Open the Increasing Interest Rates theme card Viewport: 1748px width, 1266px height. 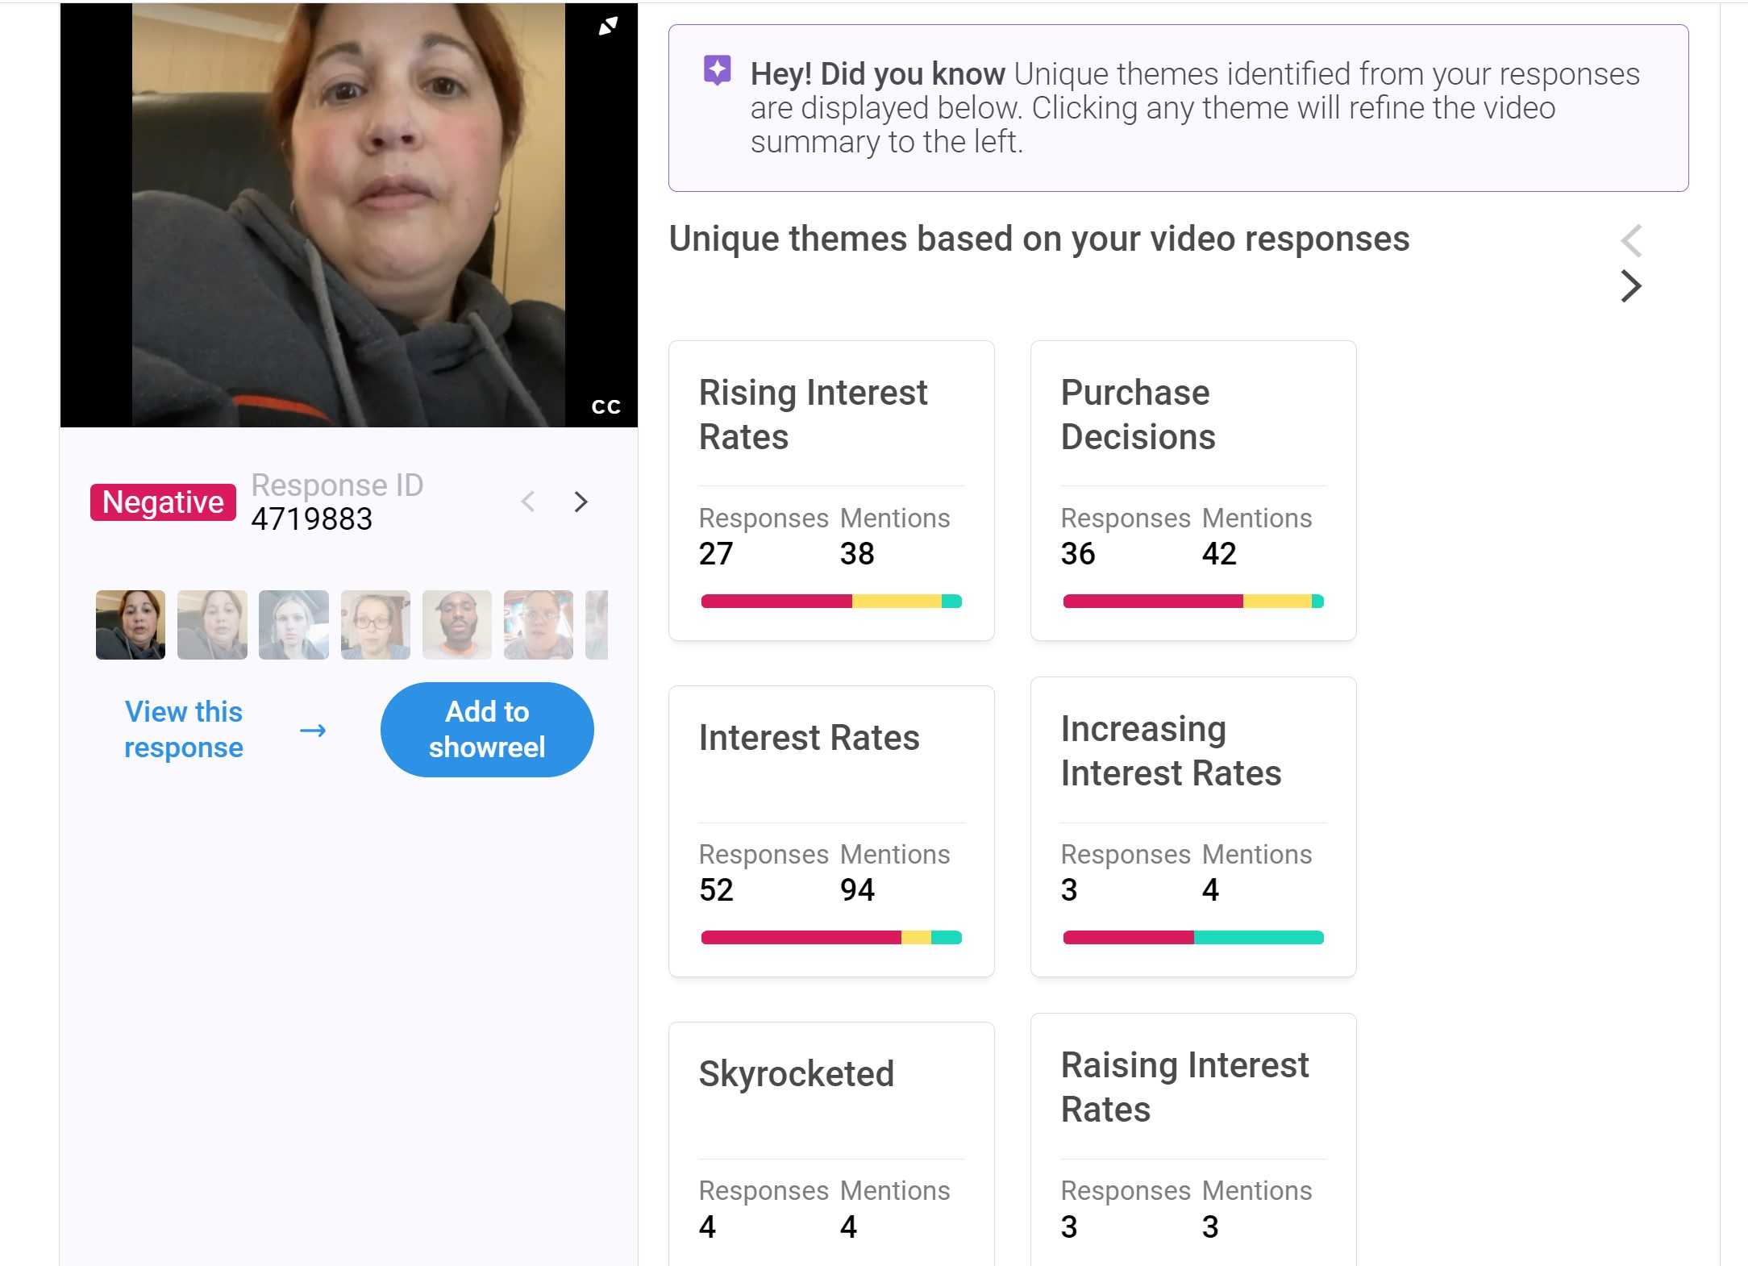1193,827
